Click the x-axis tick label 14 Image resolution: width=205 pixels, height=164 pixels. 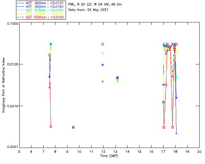tap(127, 152)
